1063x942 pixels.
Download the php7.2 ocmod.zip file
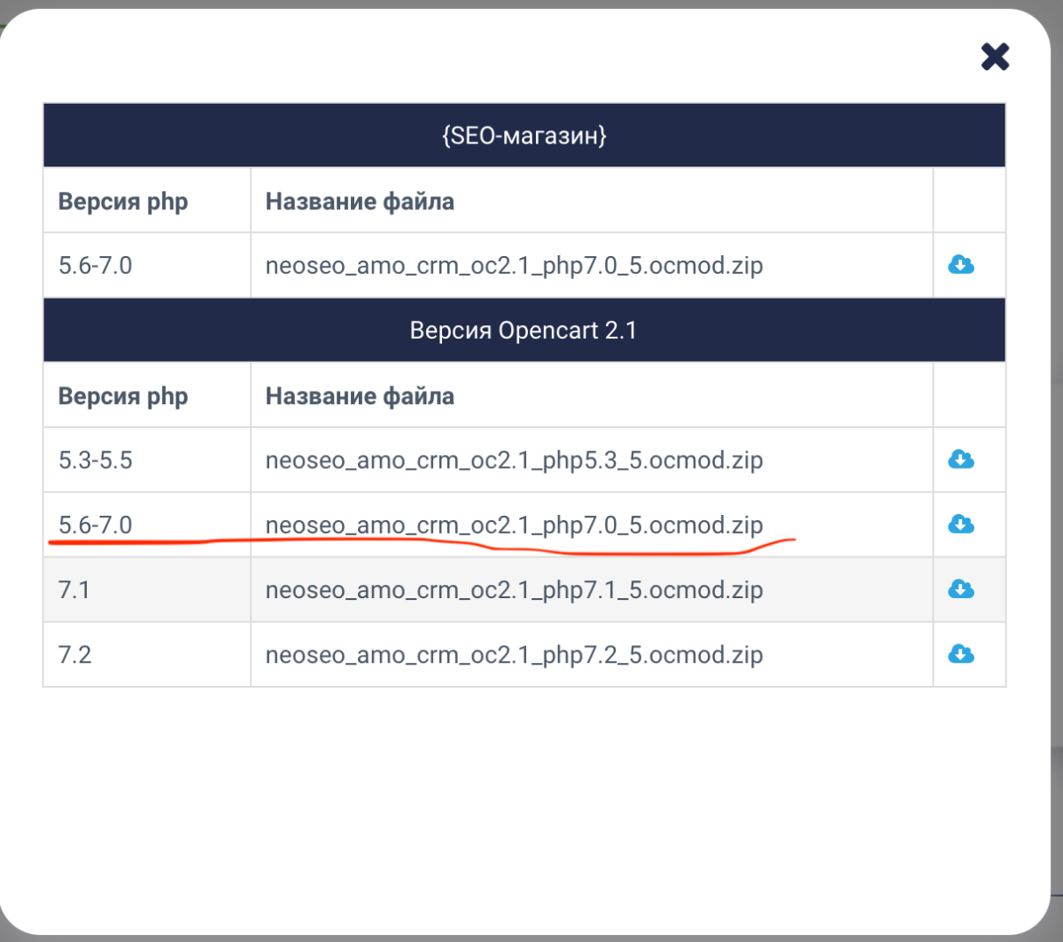click(x=961, y=654)
